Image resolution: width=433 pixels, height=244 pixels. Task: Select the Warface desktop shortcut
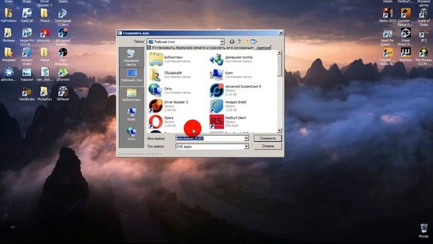(x=405, y=54)
